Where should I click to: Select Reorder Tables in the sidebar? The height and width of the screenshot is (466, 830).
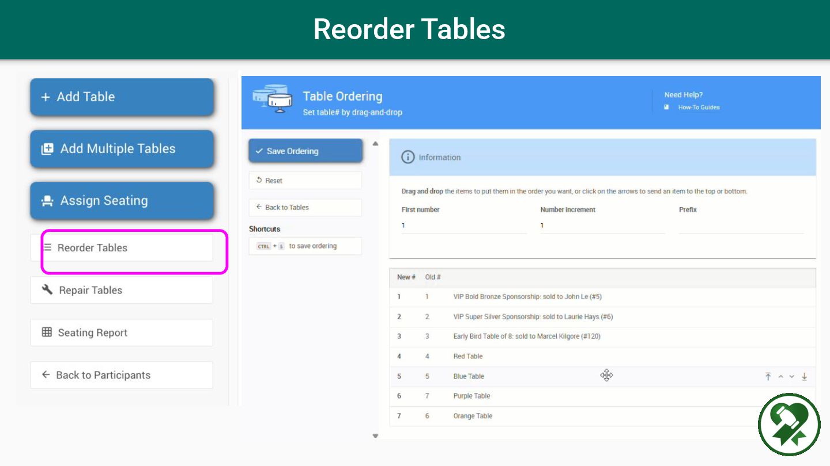[122, 248]
